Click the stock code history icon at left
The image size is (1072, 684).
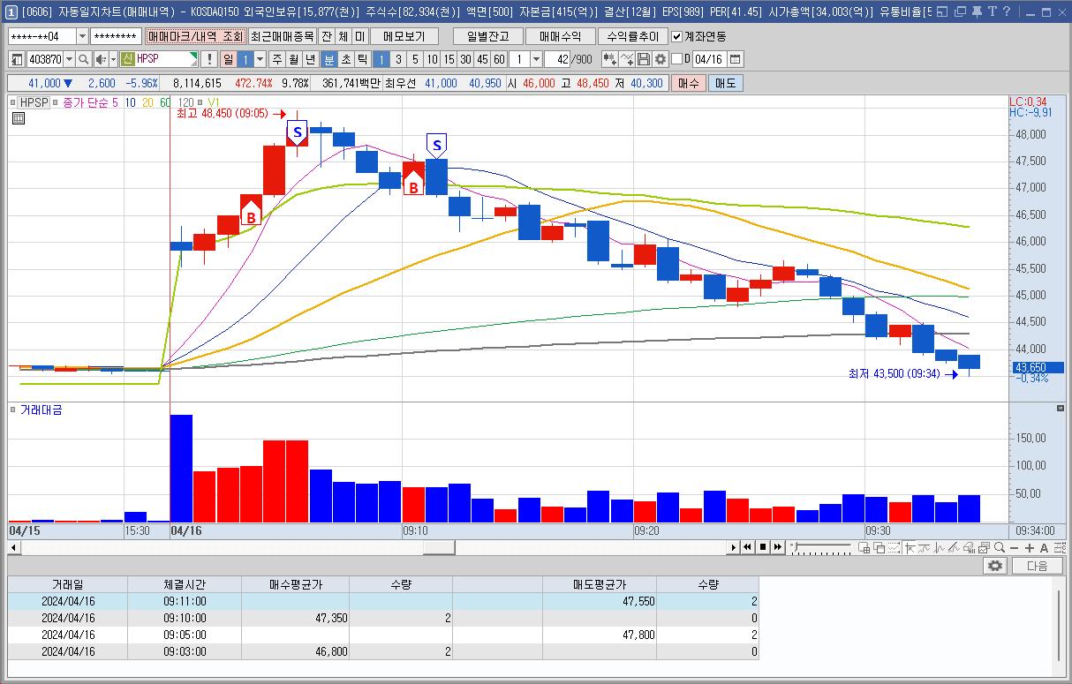(17, 59)
